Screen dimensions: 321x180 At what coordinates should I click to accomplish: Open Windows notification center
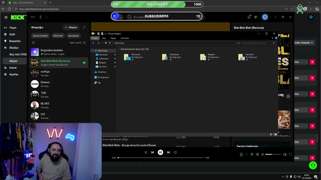coord(316,177)
